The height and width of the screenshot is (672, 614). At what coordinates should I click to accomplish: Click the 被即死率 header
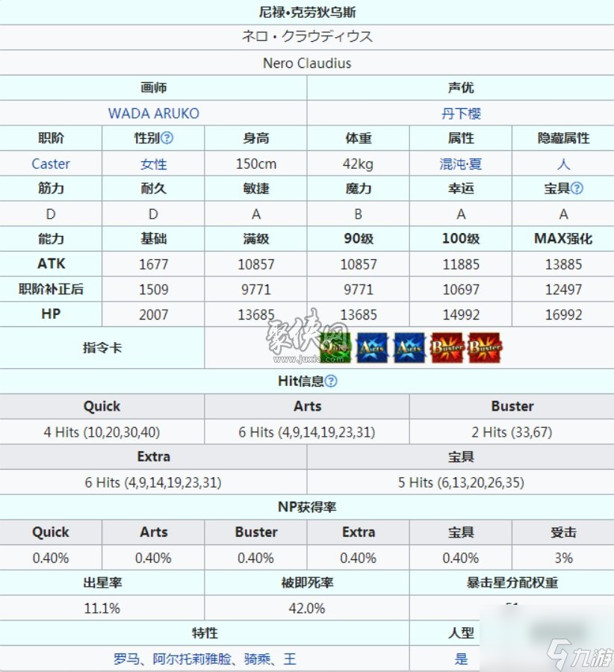(x=307, y=583)
